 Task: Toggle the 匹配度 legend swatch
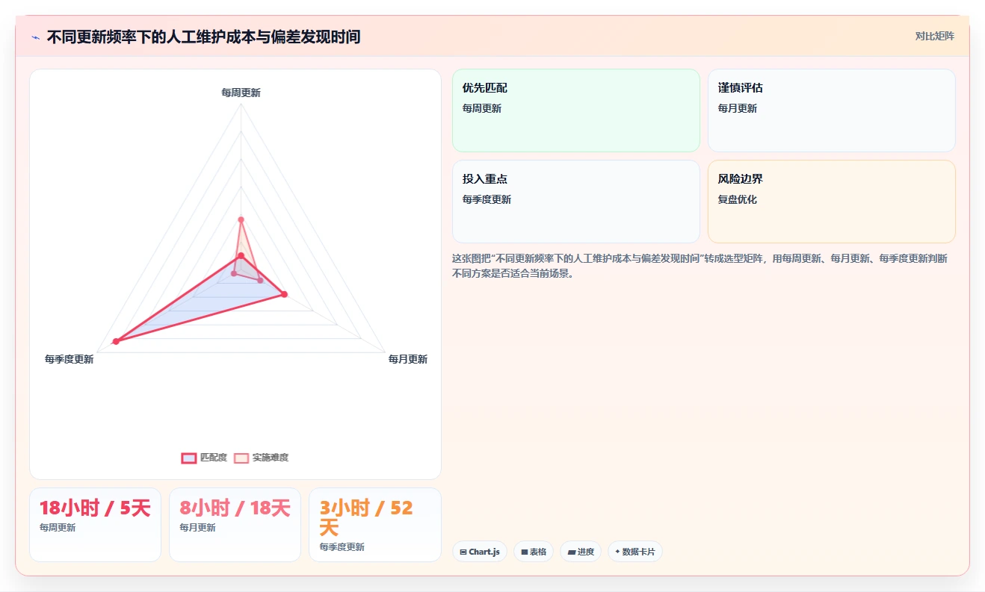[x=189, y=458]
